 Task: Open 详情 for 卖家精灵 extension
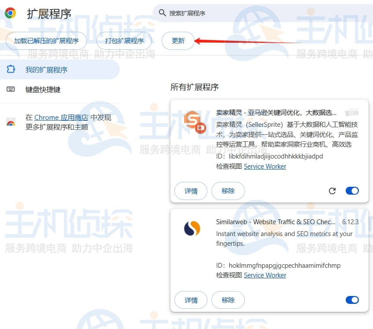[x=191, y=191]
